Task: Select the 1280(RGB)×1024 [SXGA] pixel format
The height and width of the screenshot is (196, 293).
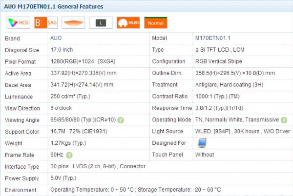Action: 83,61
